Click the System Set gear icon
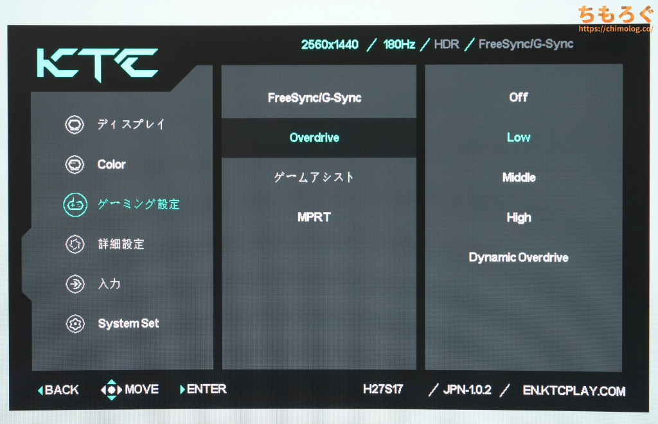Viewport: 658px width, 424px height. pyautogui.click(x=75, y=324)
